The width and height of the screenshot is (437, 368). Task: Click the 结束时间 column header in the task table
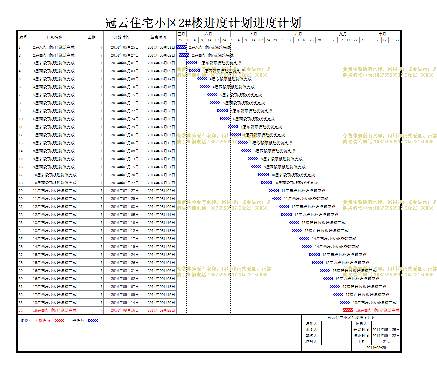point(158,37)
